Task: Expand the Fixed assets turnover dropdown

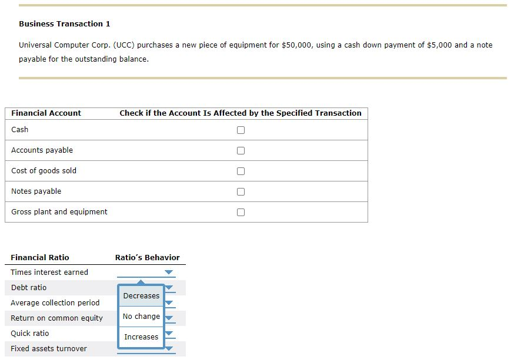Action: click(x=168, y=348)
